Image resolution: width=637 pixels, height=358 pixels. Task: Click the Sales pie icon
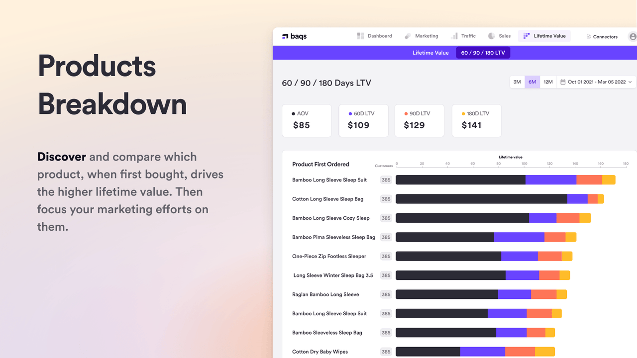point(491,36)
